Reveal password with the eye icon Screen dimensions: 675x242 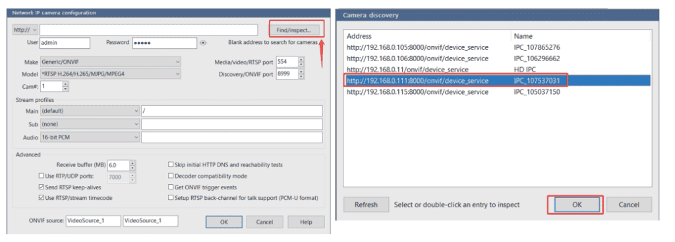(204, 43)
